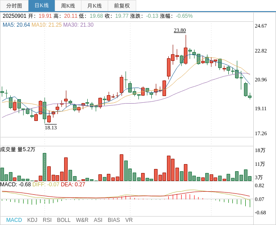Click the last candlestick on the chart

tap(250, 96)
